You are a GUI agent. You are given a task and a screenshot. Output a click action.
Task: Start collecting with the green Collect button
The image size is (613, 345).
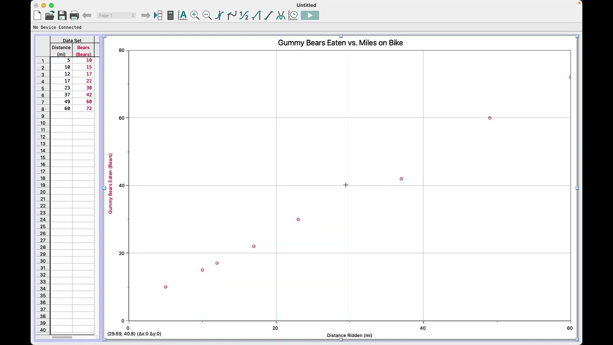click(310, 16)
